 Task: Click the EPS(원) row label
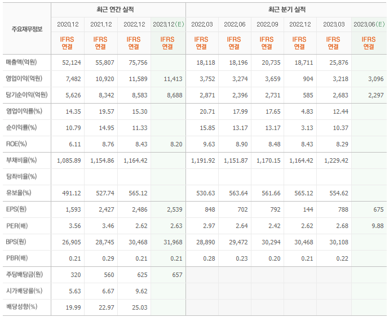[16, 209]
